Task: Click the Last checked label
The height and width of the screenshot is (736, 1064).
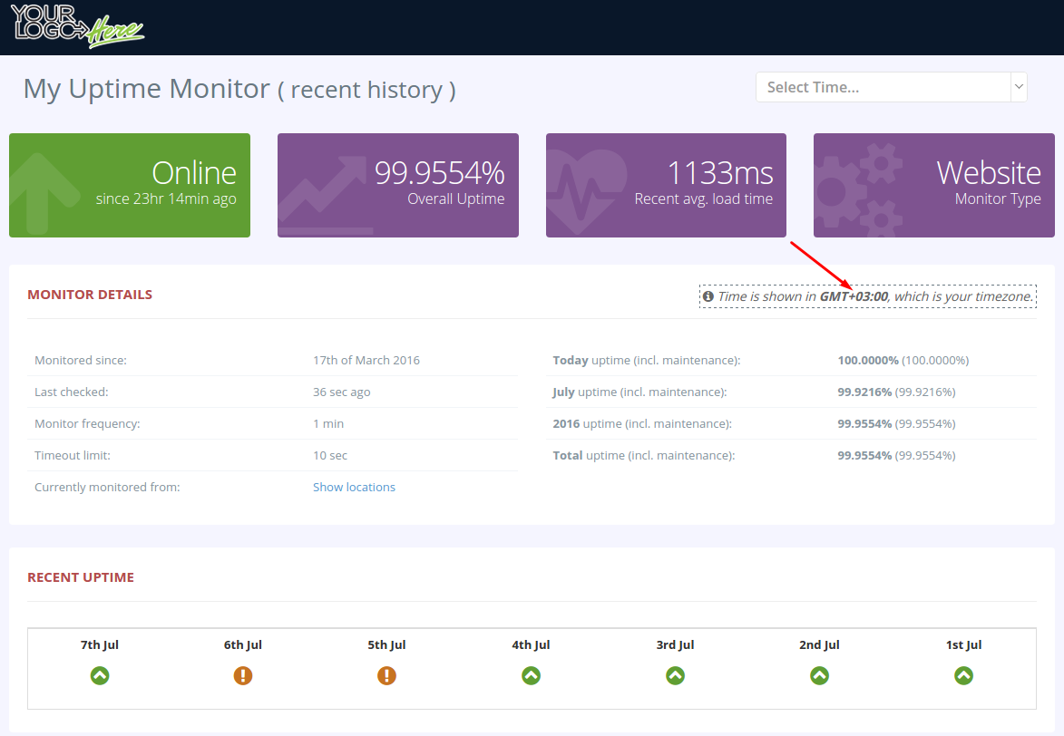Action: coord(72,392)
